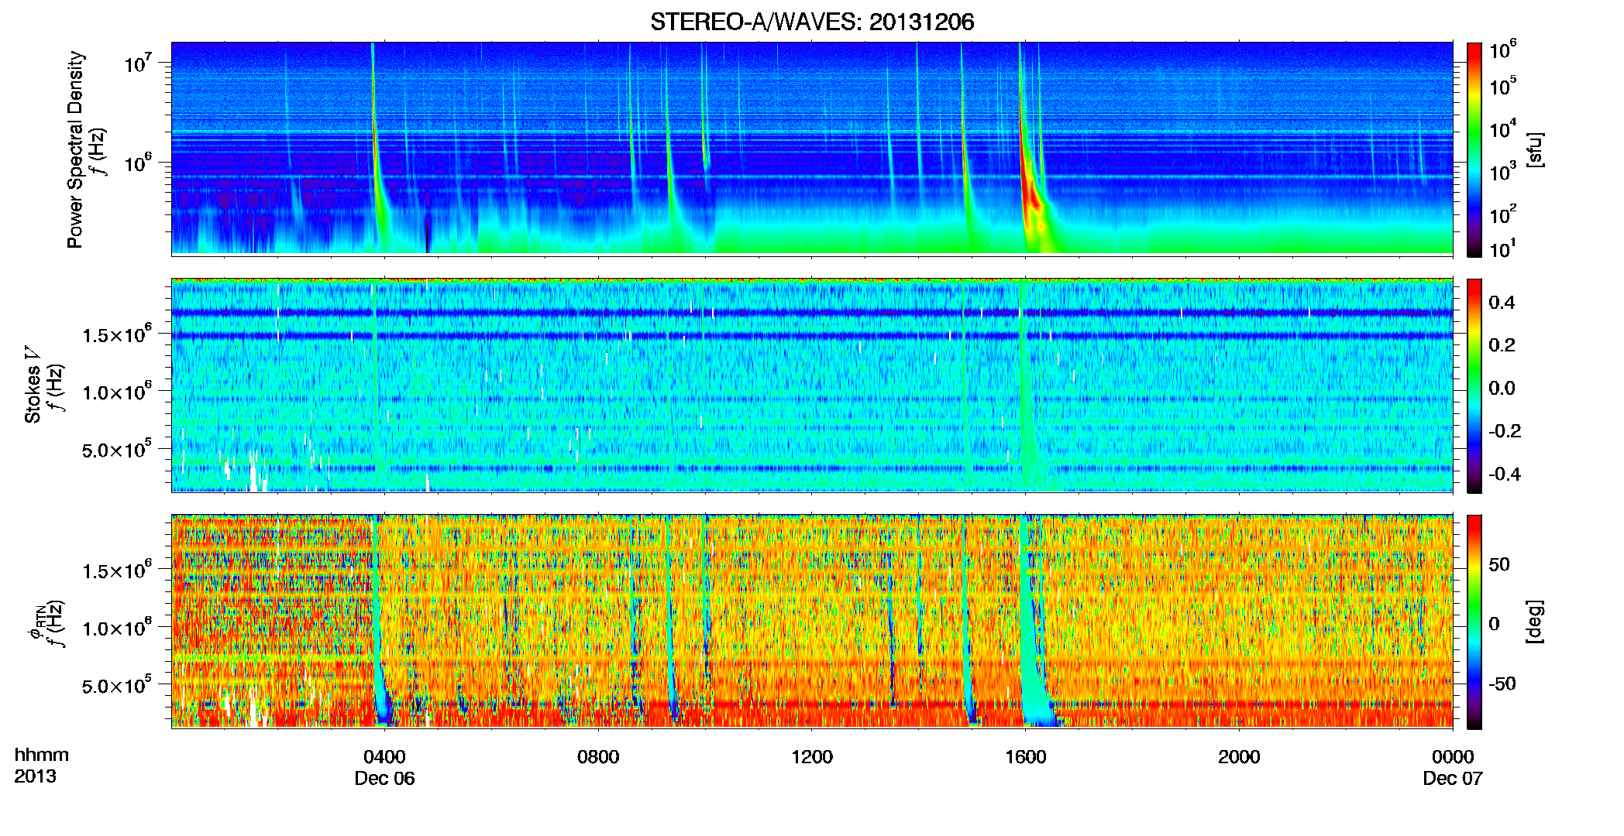This screenshot has height=836, width=1624.
Task: Click the Stokes V colorbar
Action: click(1474, 385)
